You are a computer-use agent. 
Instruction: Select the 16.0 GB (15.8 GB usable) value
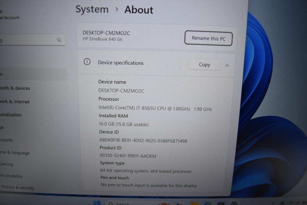tap(124, 124)
